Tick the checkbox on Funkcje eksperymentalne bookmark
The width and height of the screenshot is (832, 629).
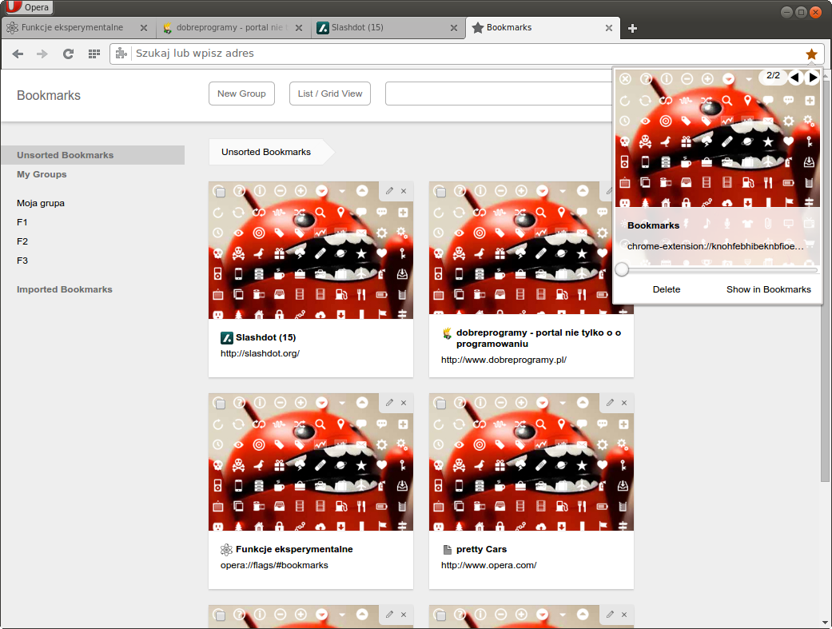tap(221, 404)
